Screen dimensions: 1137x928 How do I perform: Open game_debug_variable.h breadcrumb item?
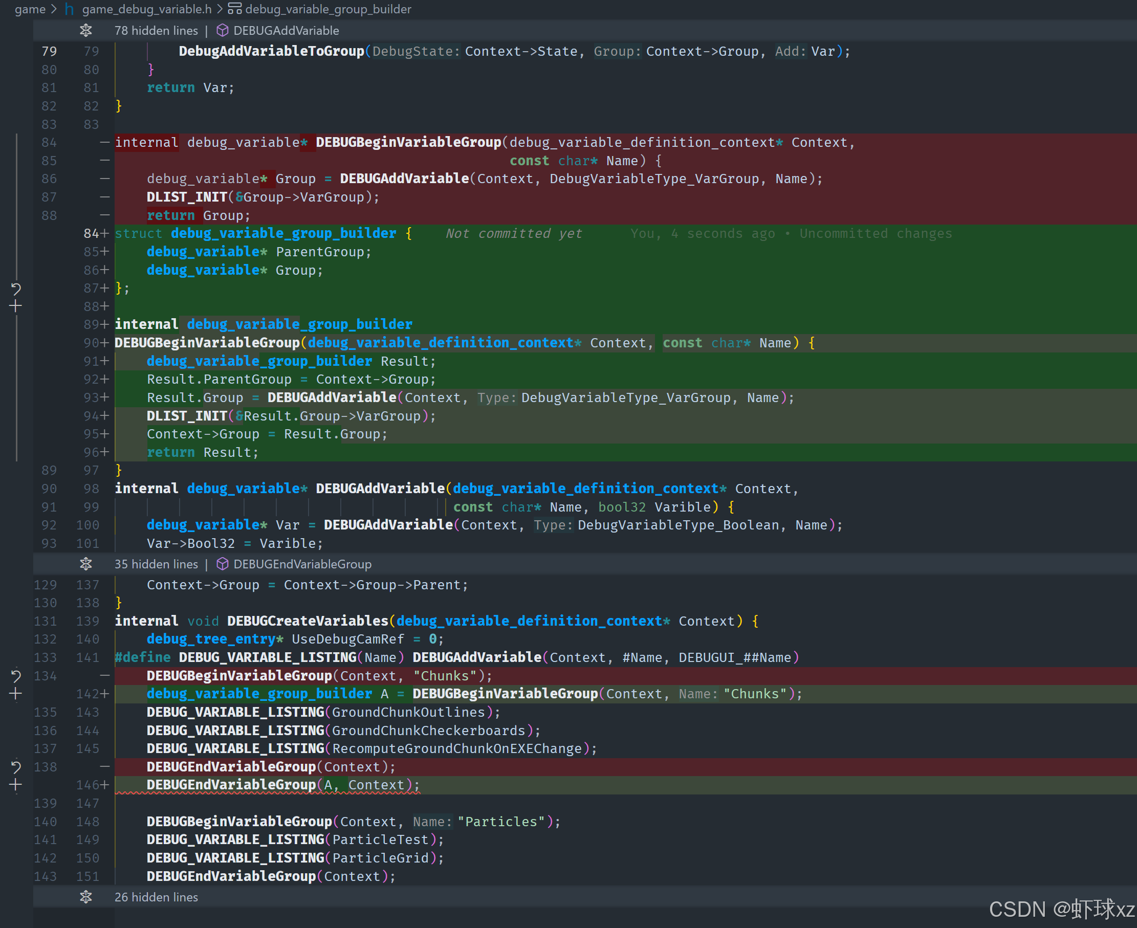point(146,9)
